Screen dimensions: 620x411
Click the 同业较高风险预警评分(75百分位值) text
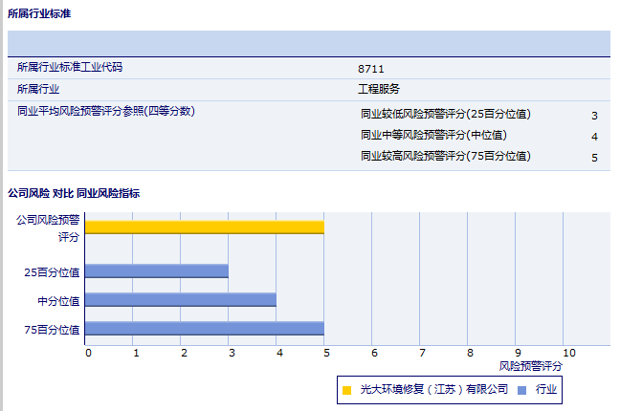coord(445,156)
